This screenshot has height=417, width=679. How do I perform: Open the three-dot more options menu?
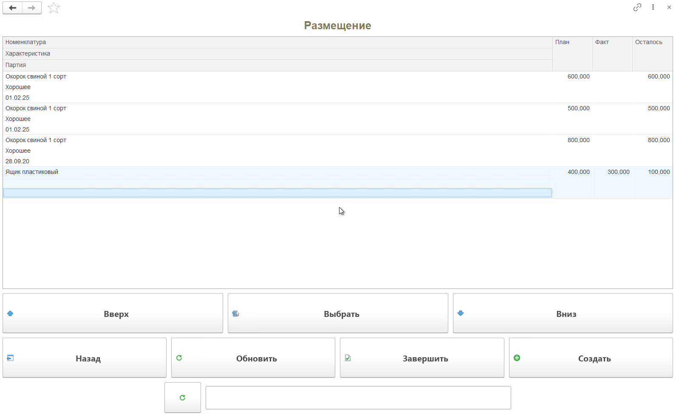pyautogui.click(x=653, y=7)
